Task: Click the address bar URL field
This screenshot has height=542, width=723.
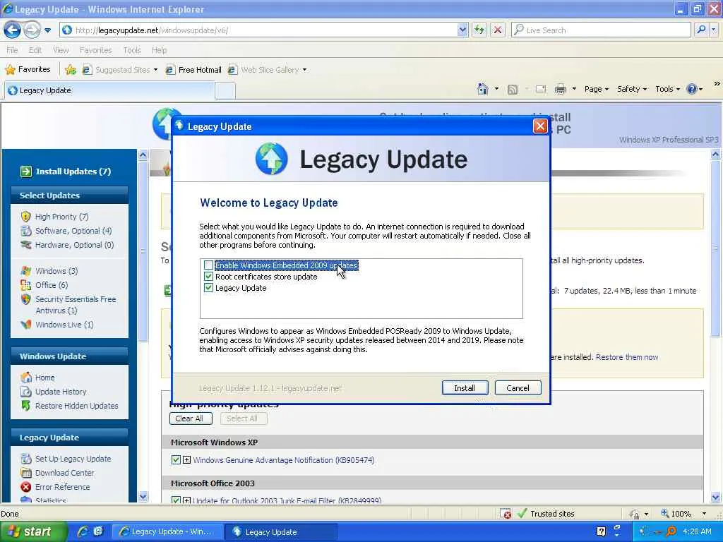Action: click(x=265, y=30)
